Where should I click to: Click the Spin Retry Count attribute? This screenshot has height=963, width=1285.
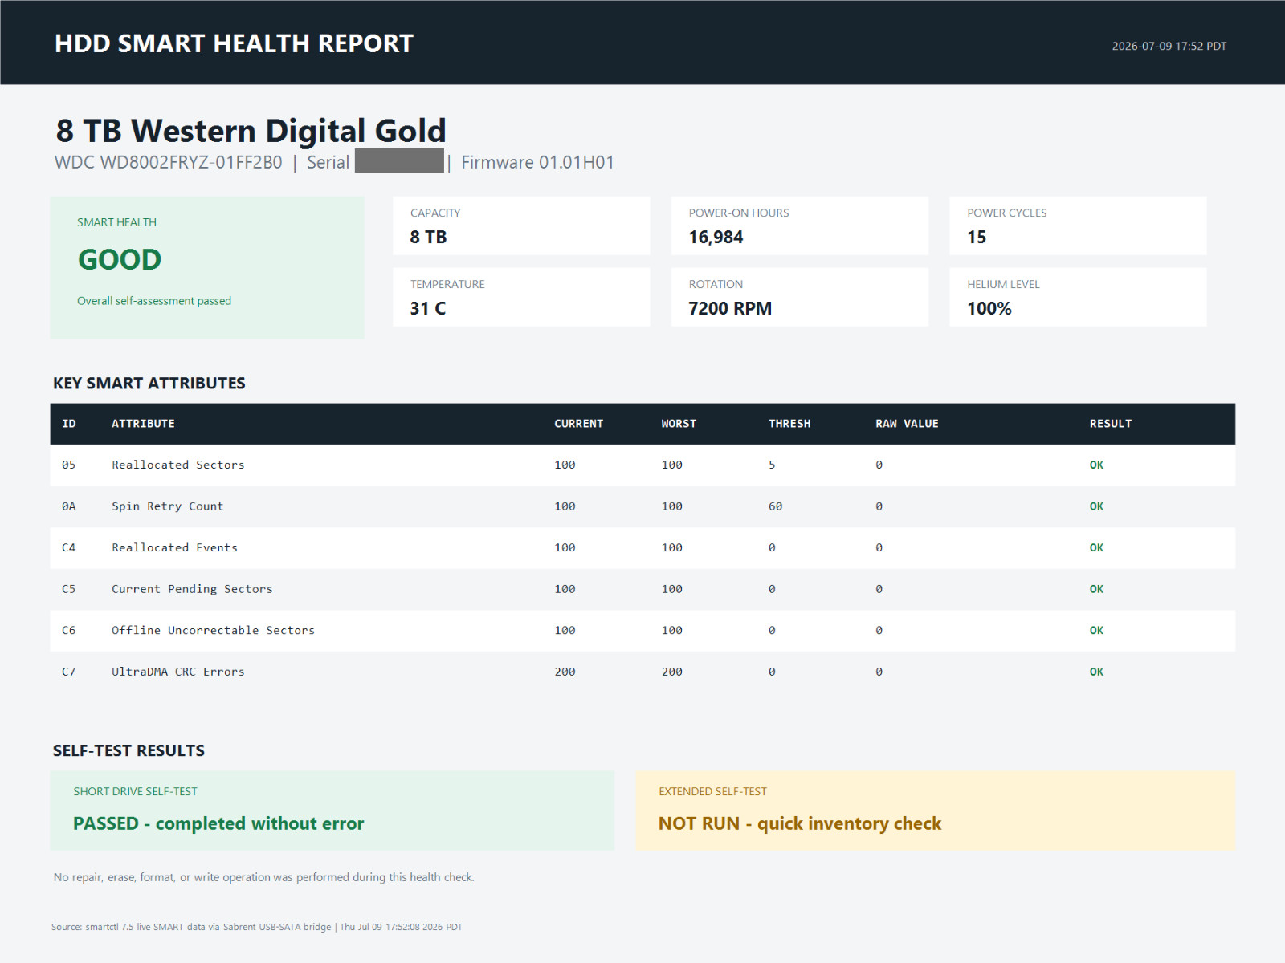tap(167, 506)
